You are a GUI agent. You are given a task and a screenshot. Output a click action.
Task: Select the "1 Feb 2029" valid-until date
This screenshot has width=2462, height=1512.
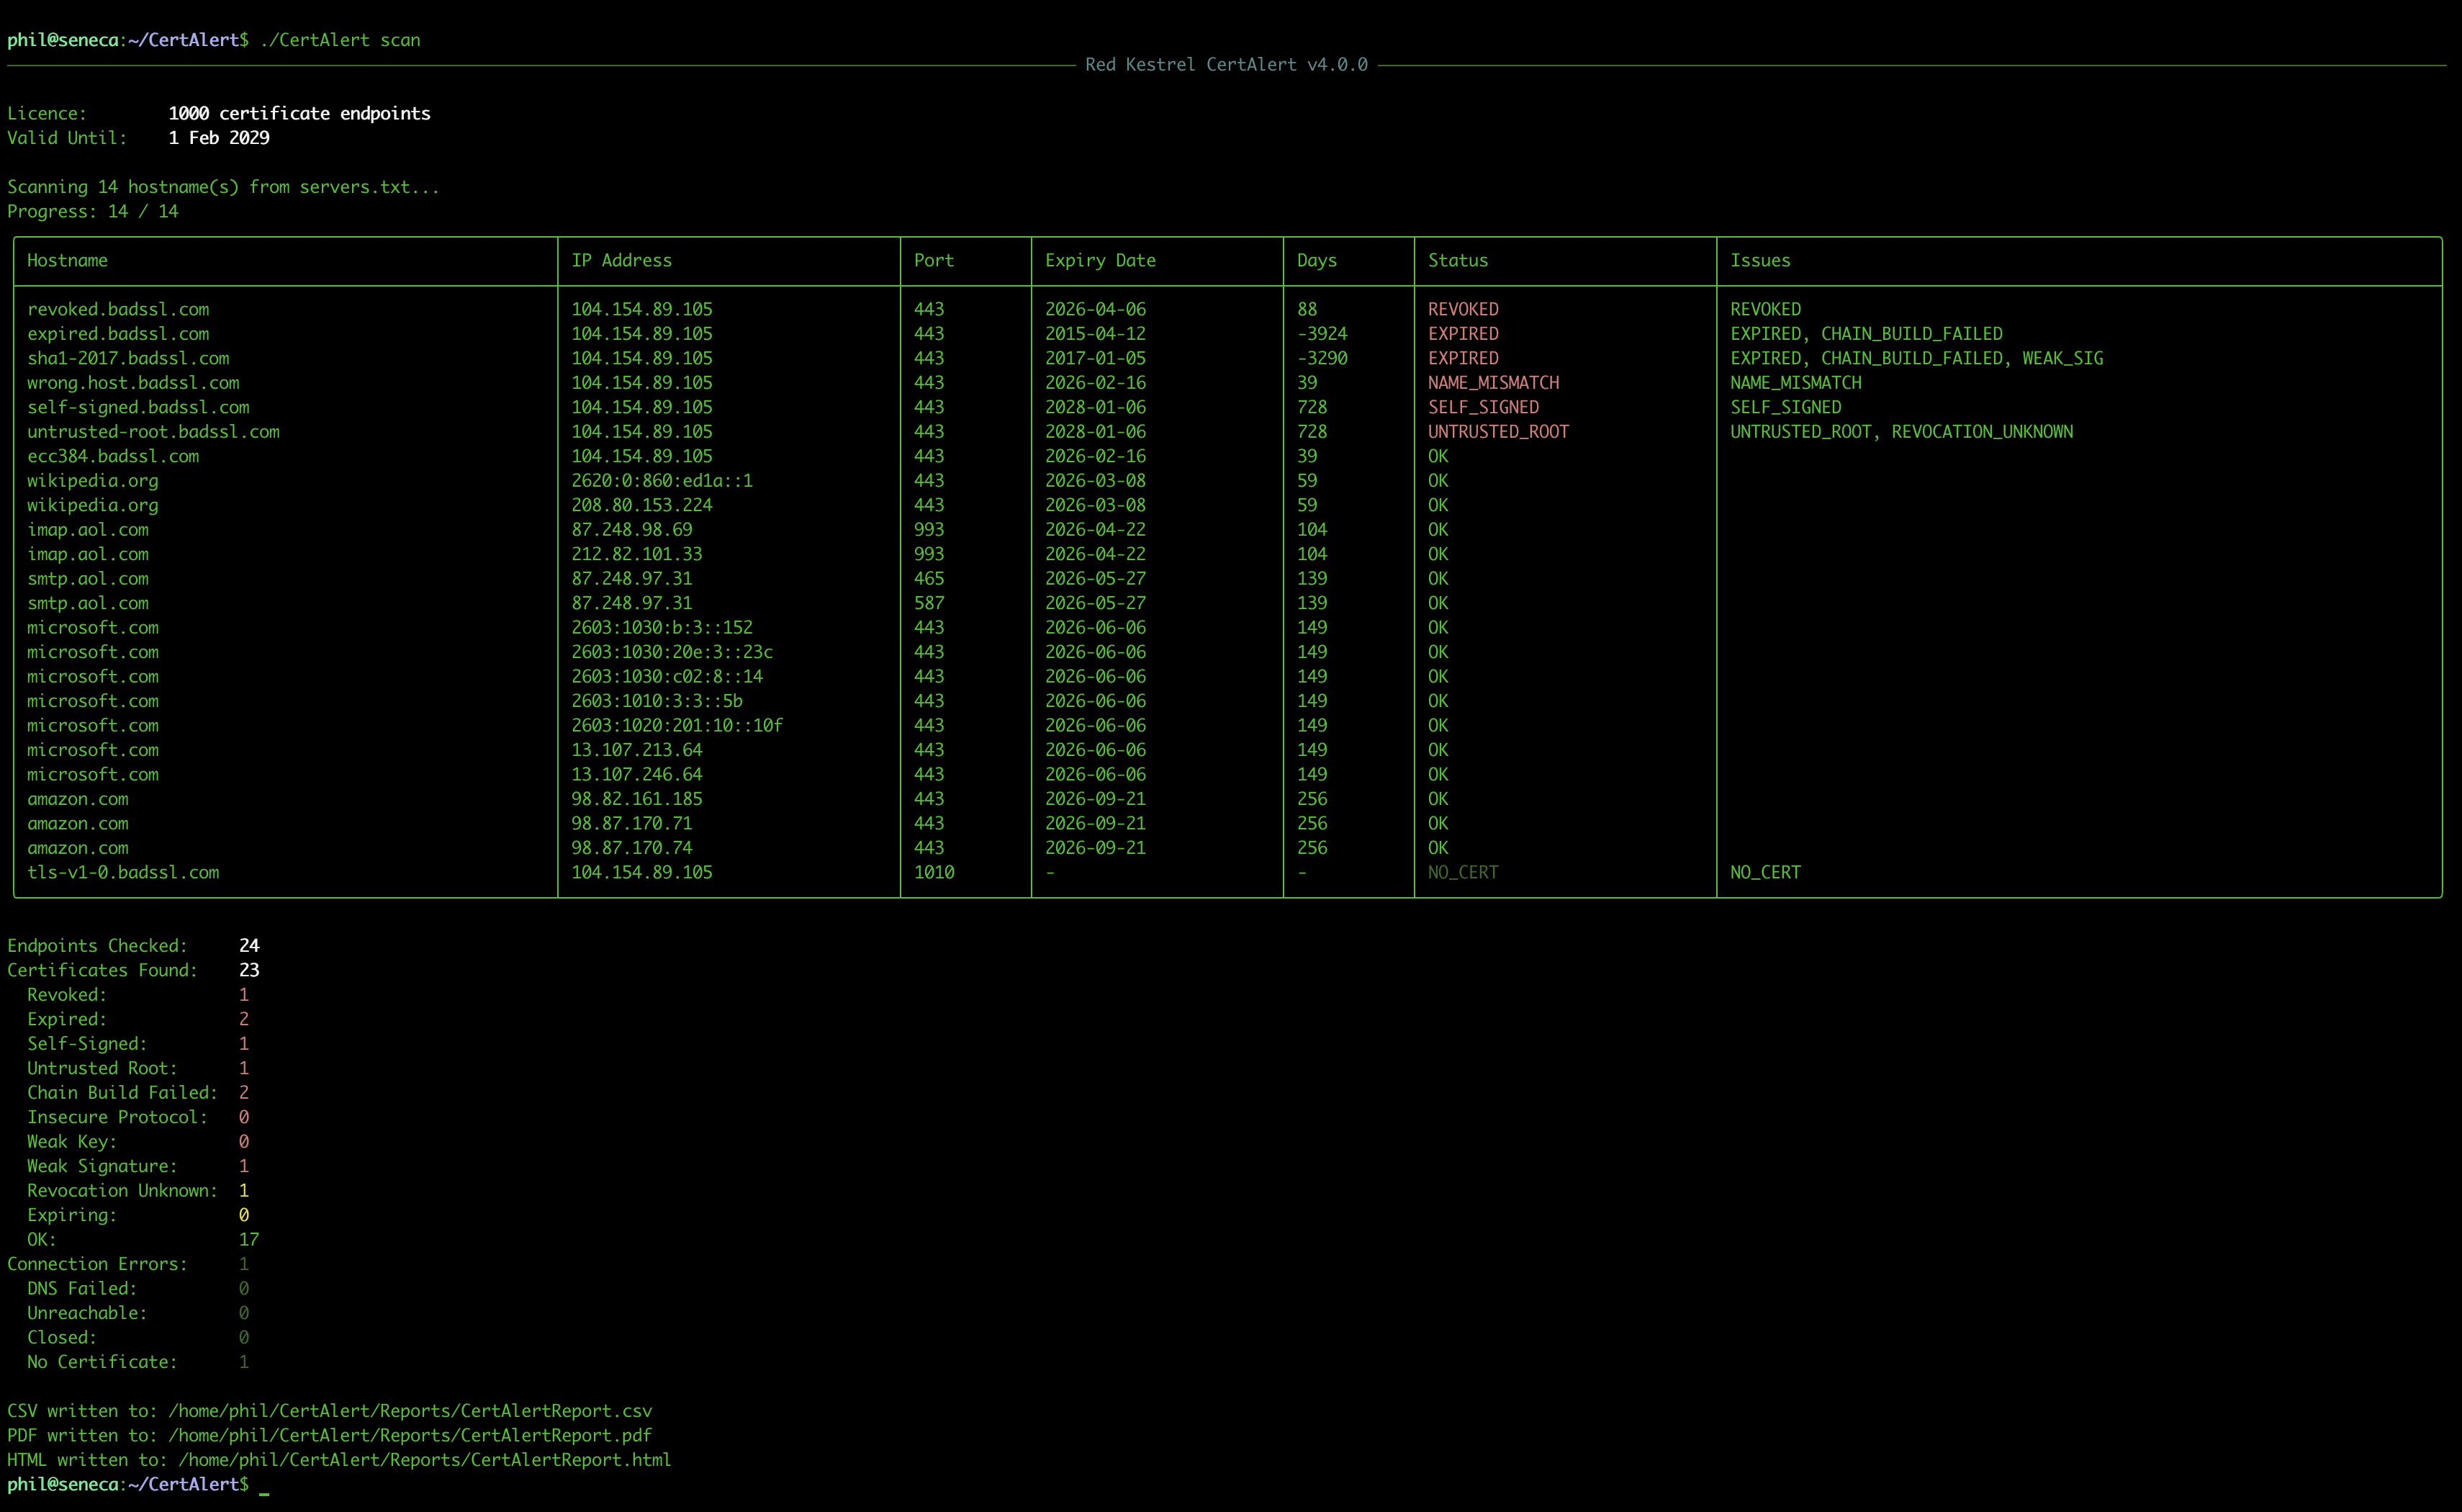click(219, 138)
